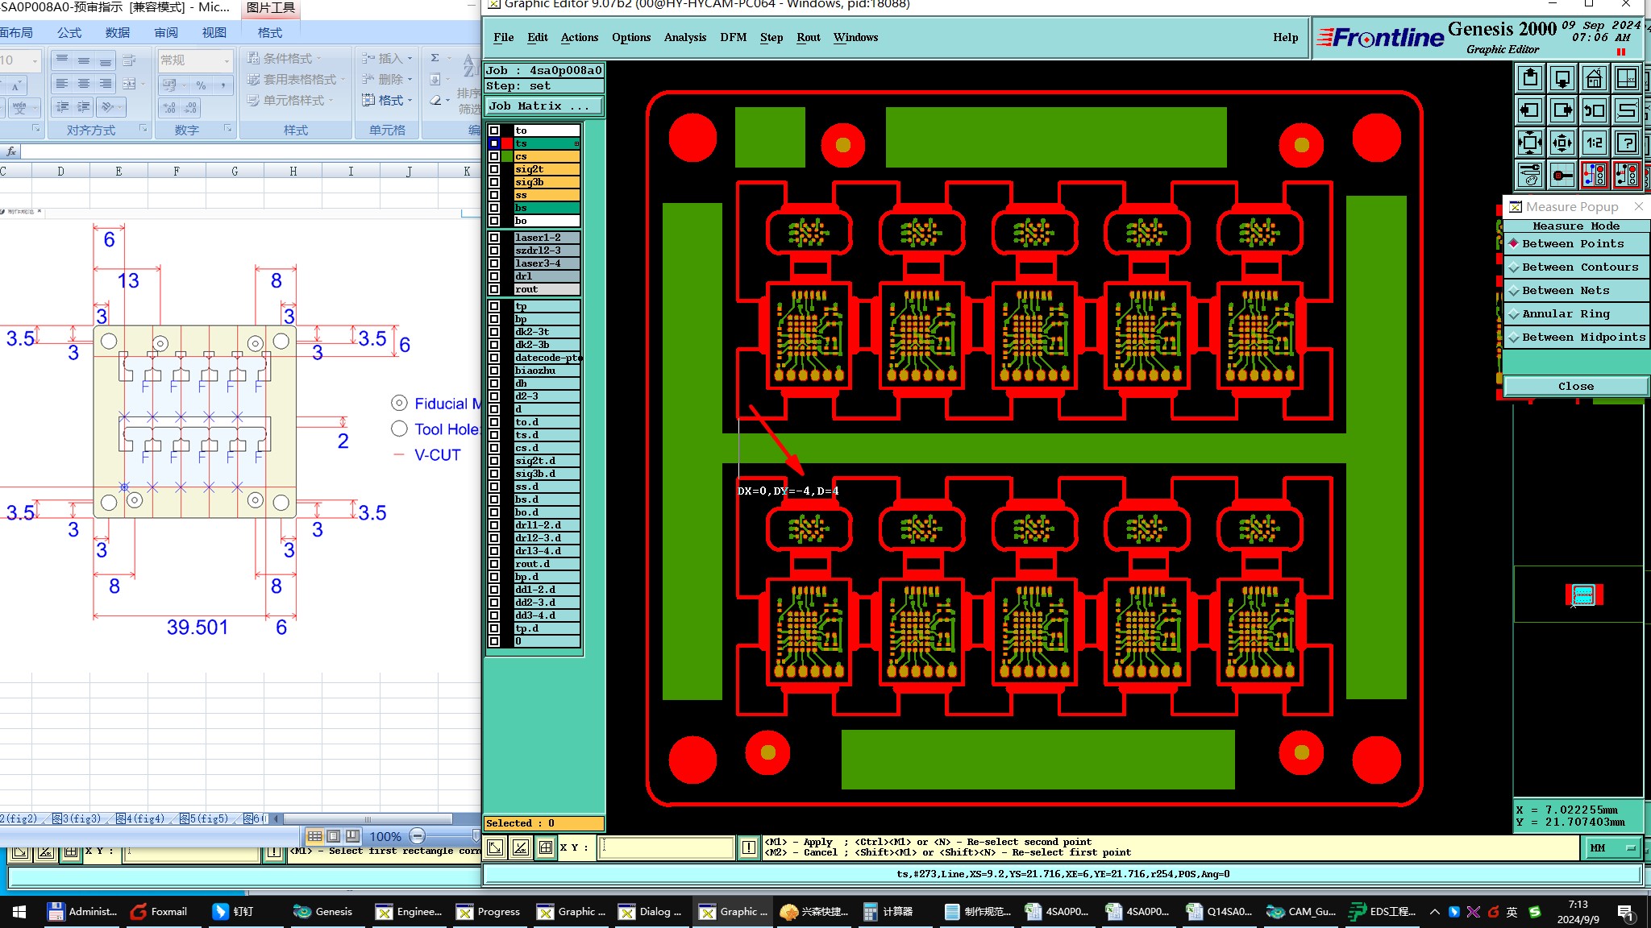Viewport: 1651px width, 928px height.
Task: Open the DFM menu
Action: click(733, 38)
